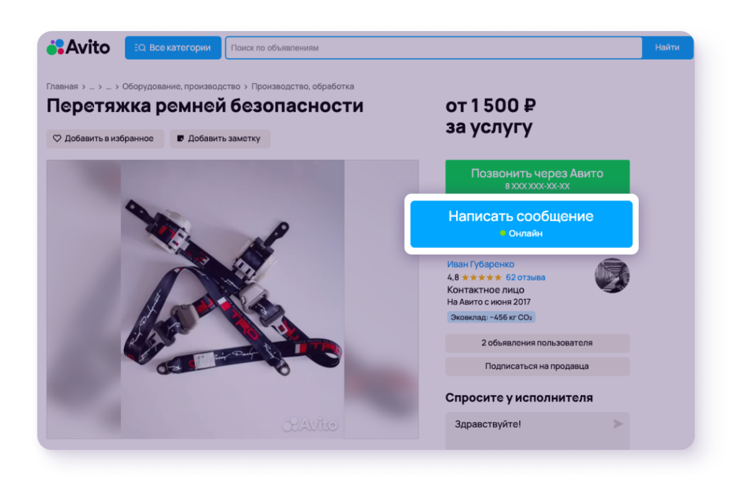Open Оборудование, производство breadcrumb

point(181,86)
